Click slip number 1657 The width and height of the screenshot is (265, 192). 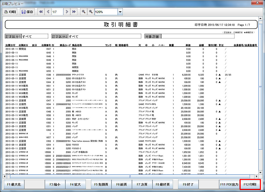click(x=48, y=137)
